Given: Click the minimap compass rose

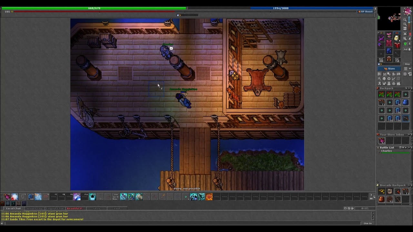Looking at the screenshot, I should click(407, 12).
